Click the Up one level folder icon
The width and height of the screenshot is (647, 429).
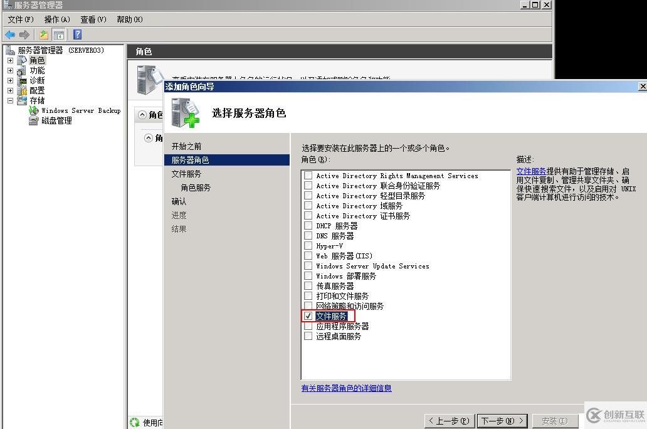point(44,35)
